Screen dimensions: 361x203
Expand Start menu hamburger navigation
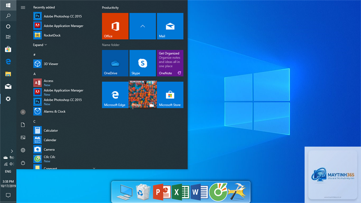click(23, 8)
